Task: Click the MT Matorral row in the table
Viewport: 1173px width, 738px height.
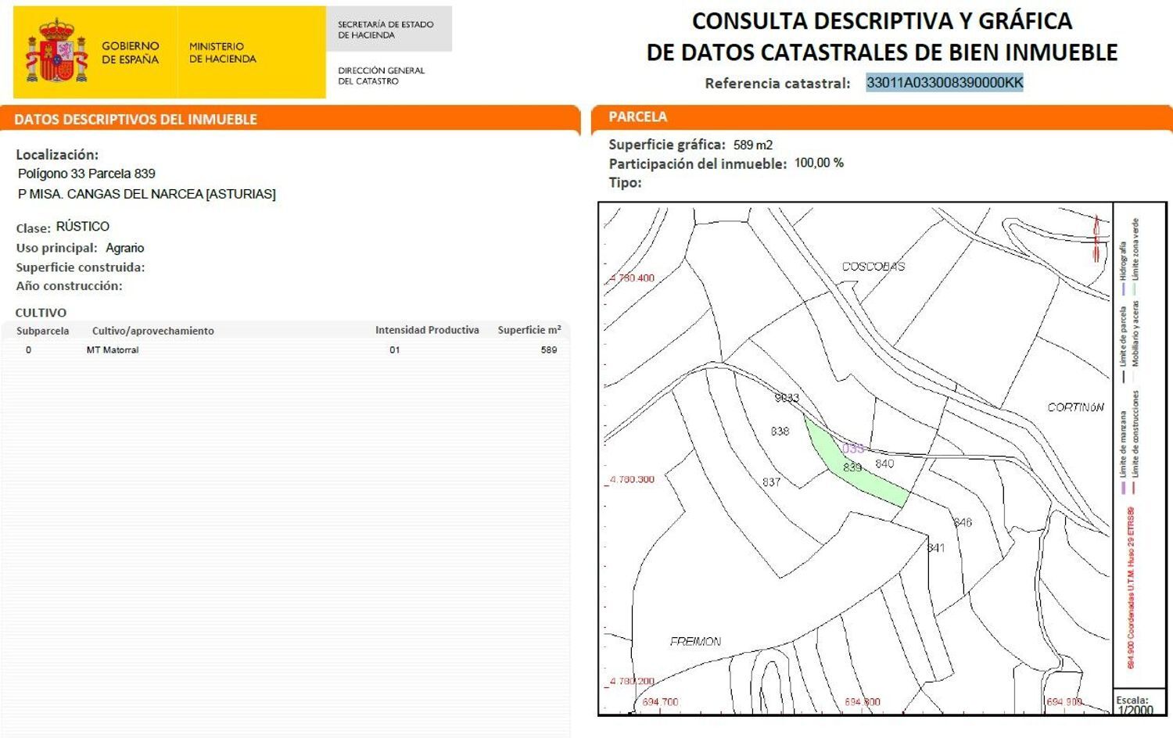Action: (x=113, y=349)
